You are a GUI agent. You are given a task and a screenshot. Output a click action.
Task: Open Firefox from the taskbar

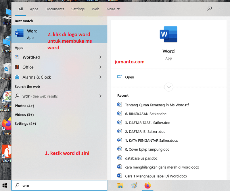(147, 186)
